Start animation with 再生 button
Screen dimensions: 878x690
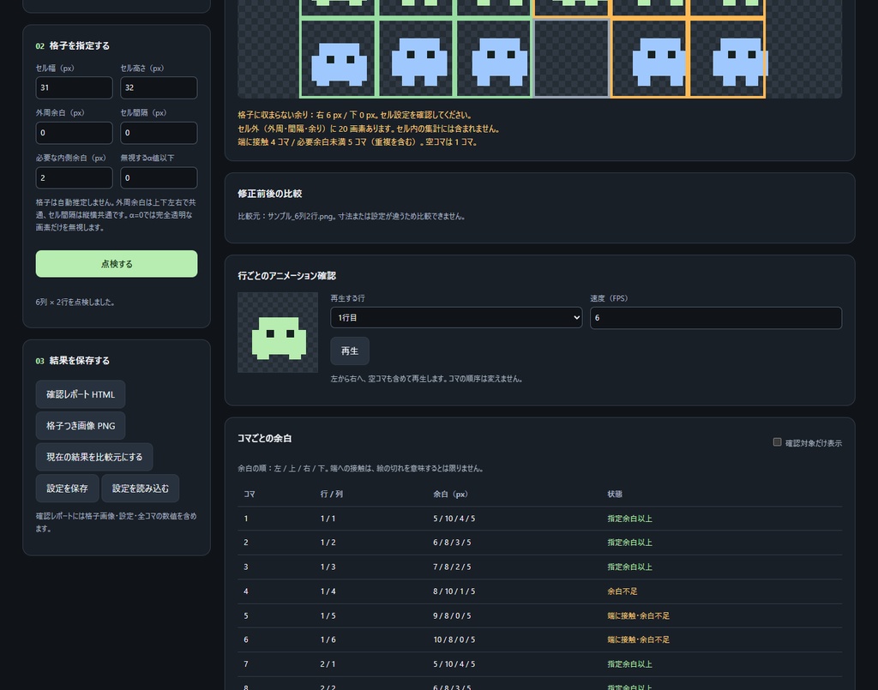[x=350, y=351]
